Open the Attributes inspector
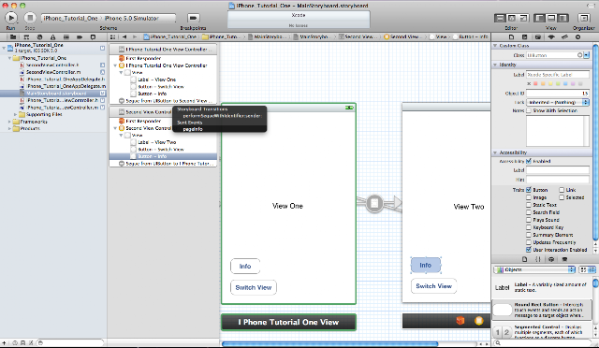The image size is (599, 348). [551, 37]
